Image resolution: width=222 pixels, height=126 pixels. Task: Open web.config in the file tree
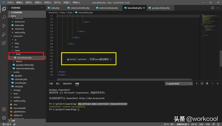tap(20, 33)
